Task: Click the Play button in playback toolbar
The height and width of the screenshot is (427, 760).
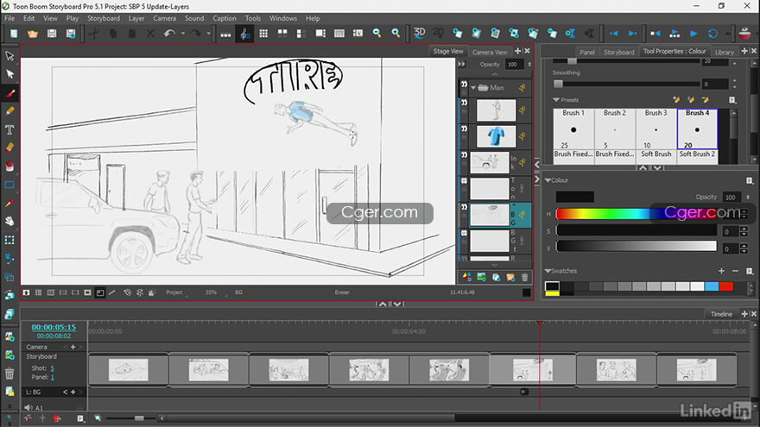Action: tap(693, 34)
